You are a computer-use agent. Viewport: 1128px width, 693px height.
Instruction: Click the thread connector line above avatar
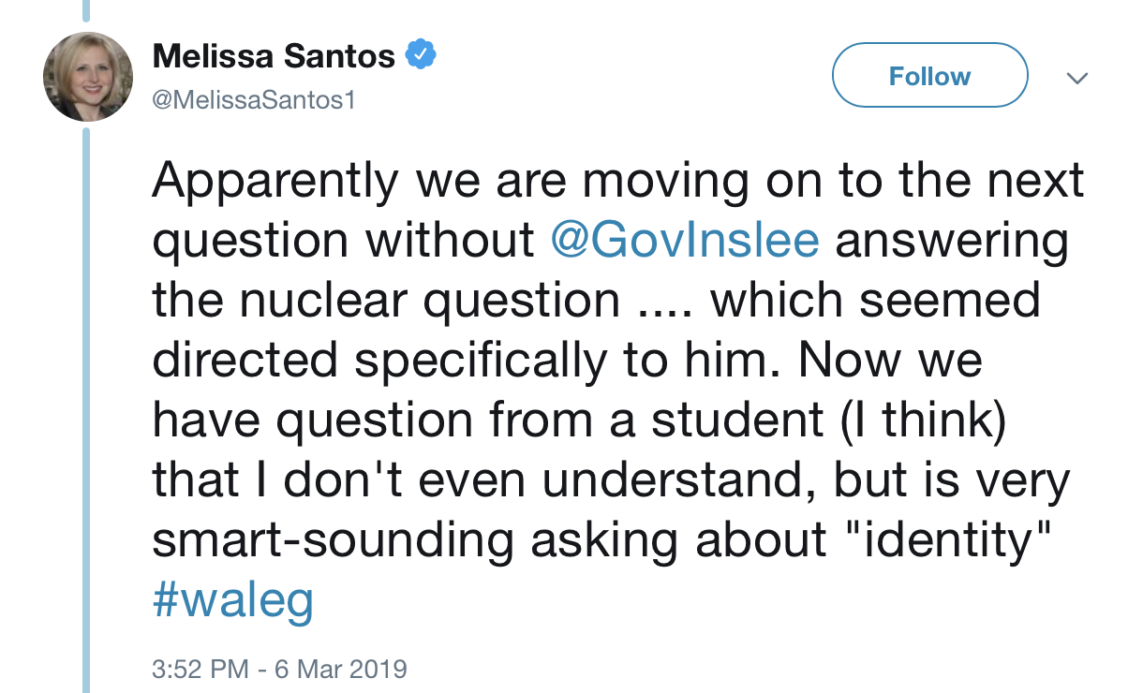[88, 10]
